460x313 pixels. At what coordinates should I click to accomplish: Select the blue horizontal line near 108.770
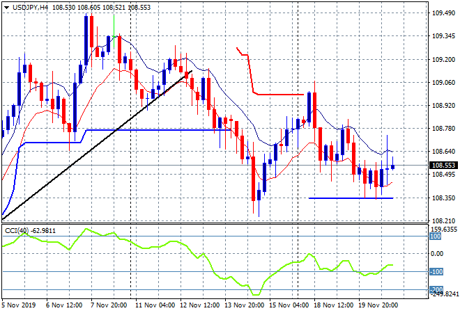[x=158, y=129]
